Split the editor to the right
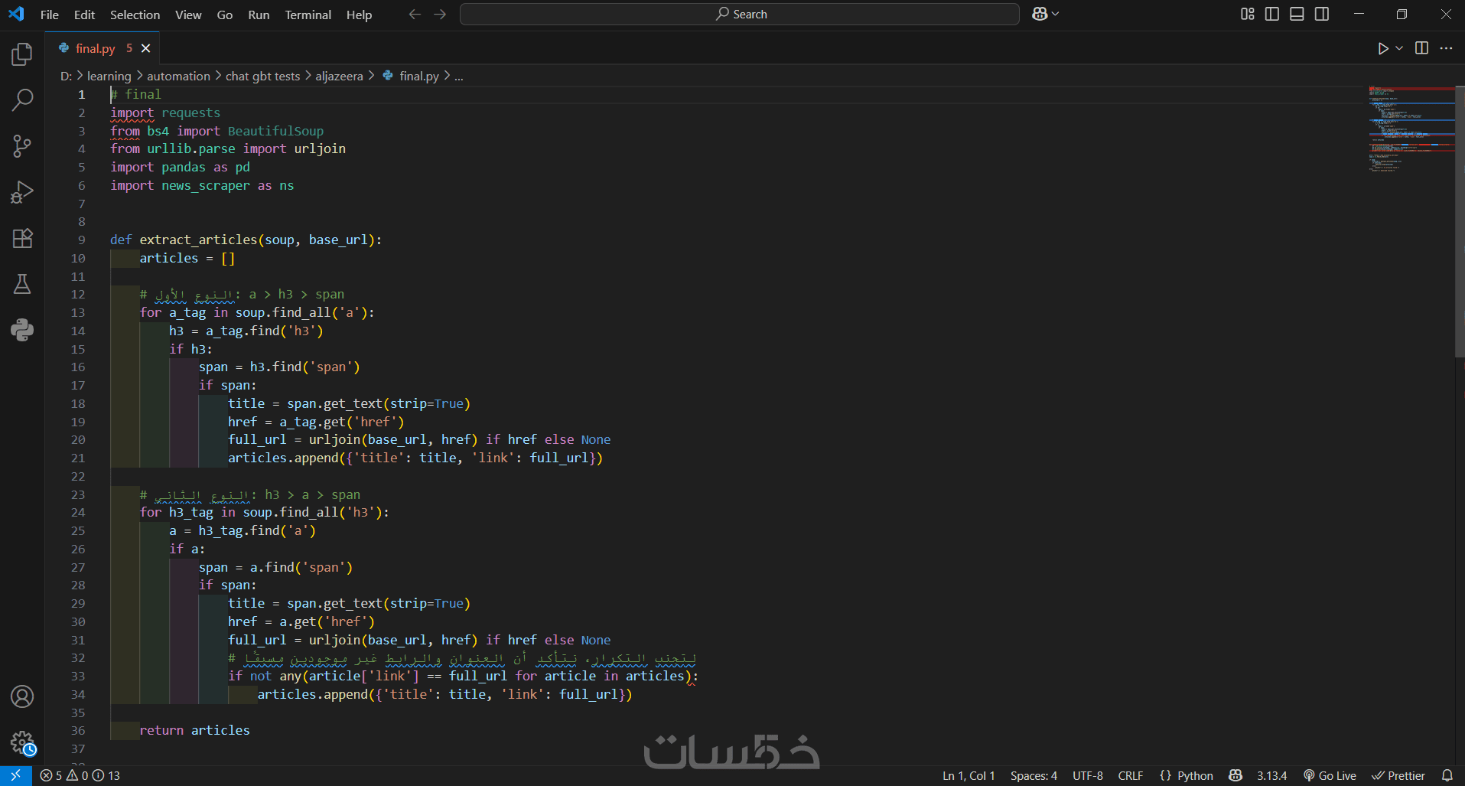 (x=1421, y=48)
